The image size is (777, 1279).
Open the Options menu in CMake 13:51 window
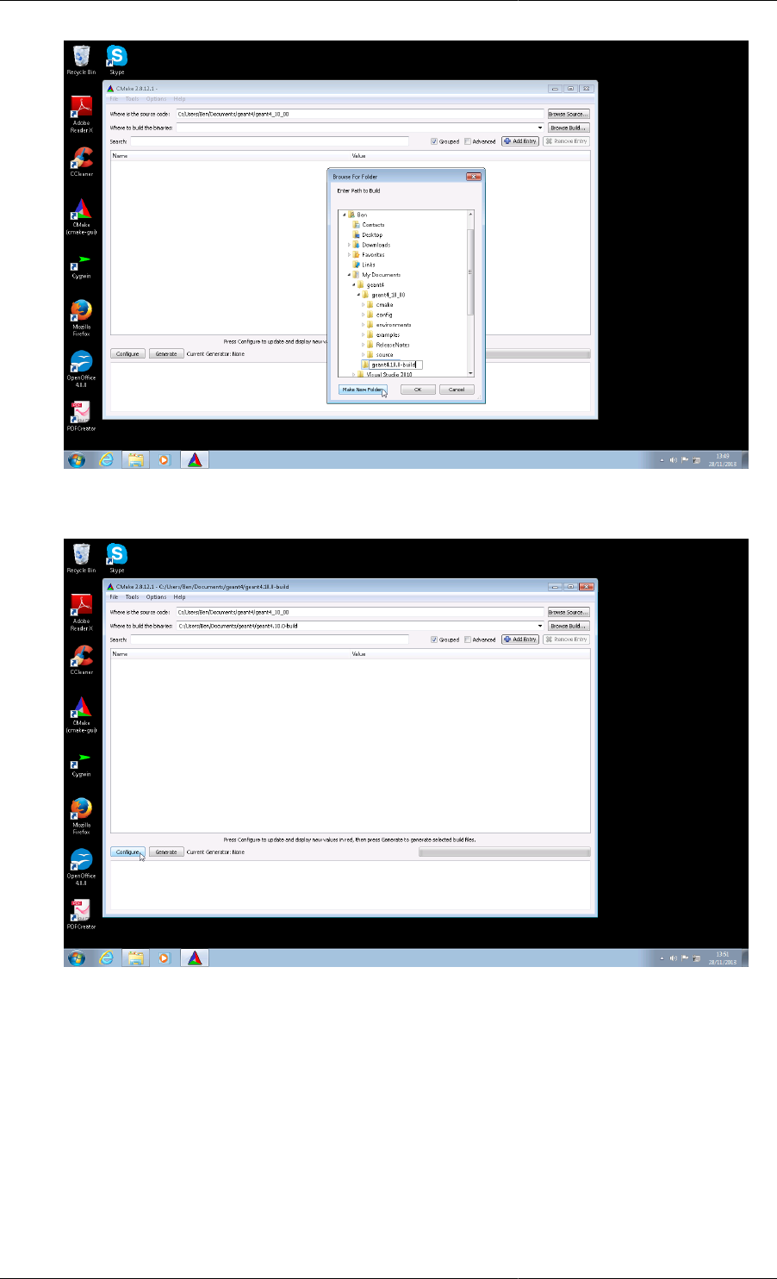156,596
